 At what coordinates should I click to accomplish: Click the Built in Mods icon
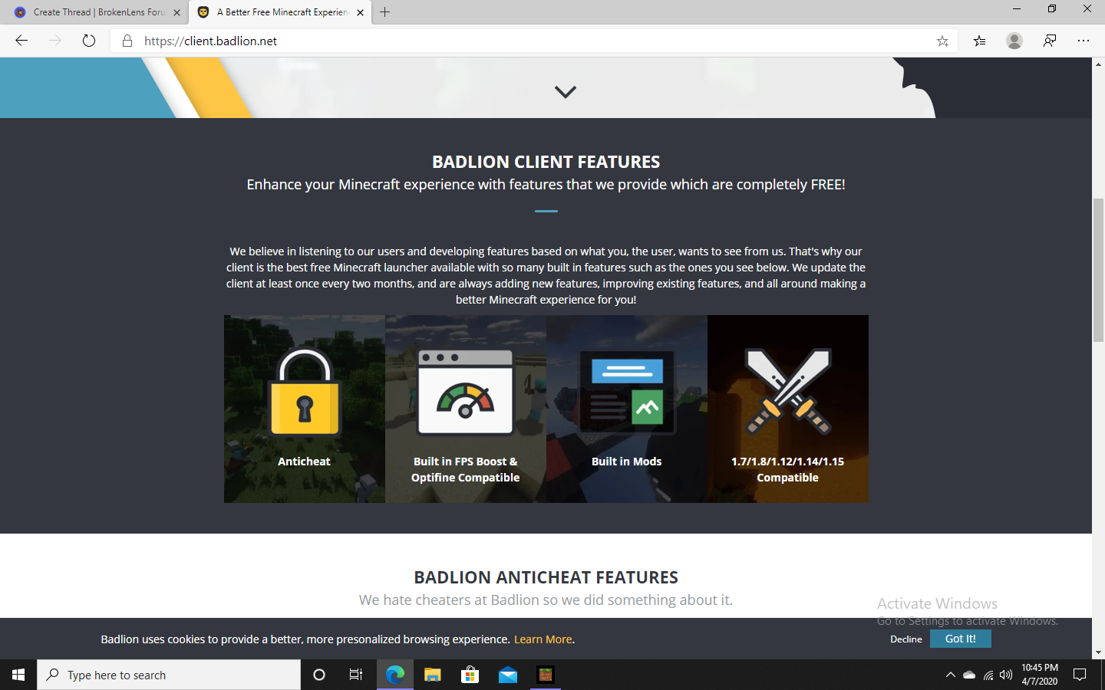(x=627, y=393)
